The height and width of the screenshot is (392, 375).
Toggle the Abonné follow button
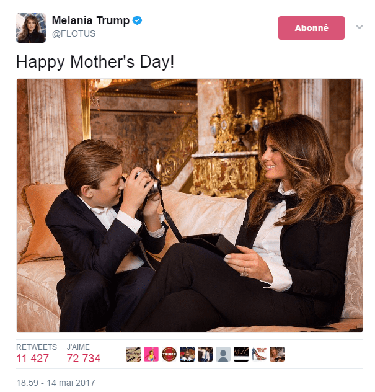pyautogui.click(x=311, y=28)
